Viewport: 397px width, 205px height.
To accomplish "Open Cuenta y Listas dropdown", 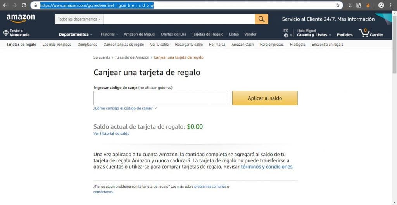I will pos(314,33).
